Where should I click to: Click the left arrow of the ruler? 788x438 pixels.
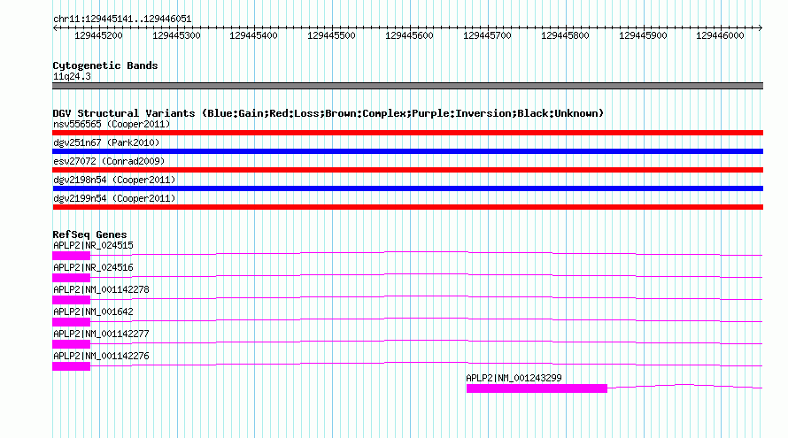[55, 28]
